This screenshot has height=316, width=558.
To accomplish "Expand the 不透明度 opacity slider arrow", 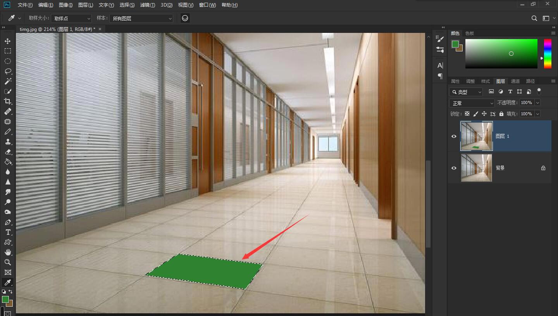I will 537,103.
